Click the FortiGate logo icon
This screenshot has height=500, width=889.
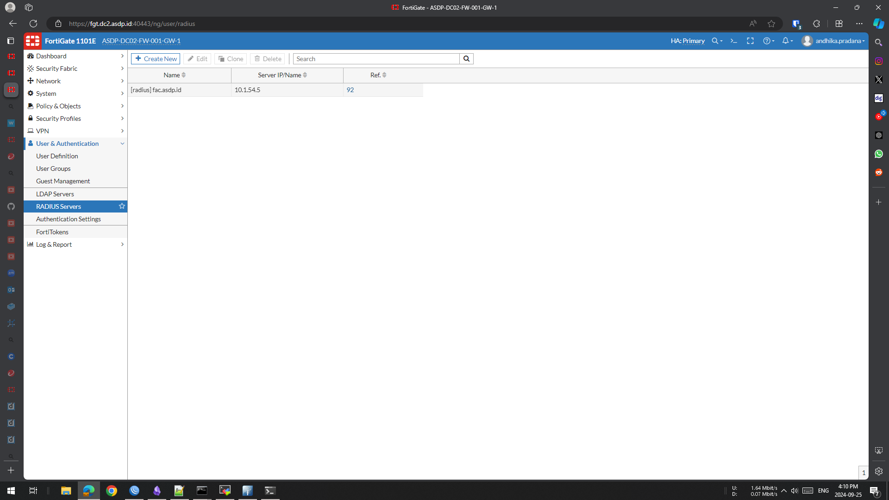pyautogui.click(x=32, y=41)
